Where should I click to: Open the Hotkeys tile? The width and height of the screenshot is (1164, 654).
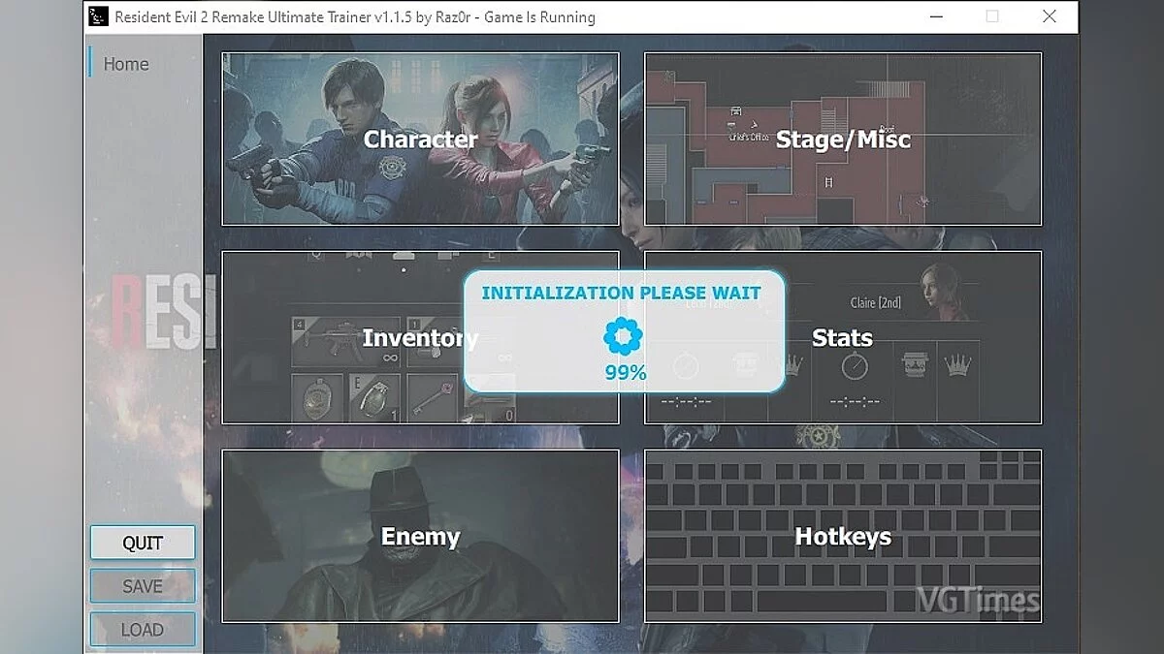[843, 536]
